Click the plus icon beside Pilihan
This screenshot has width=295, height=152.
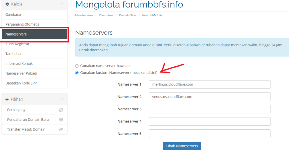[x=7, y=99]
